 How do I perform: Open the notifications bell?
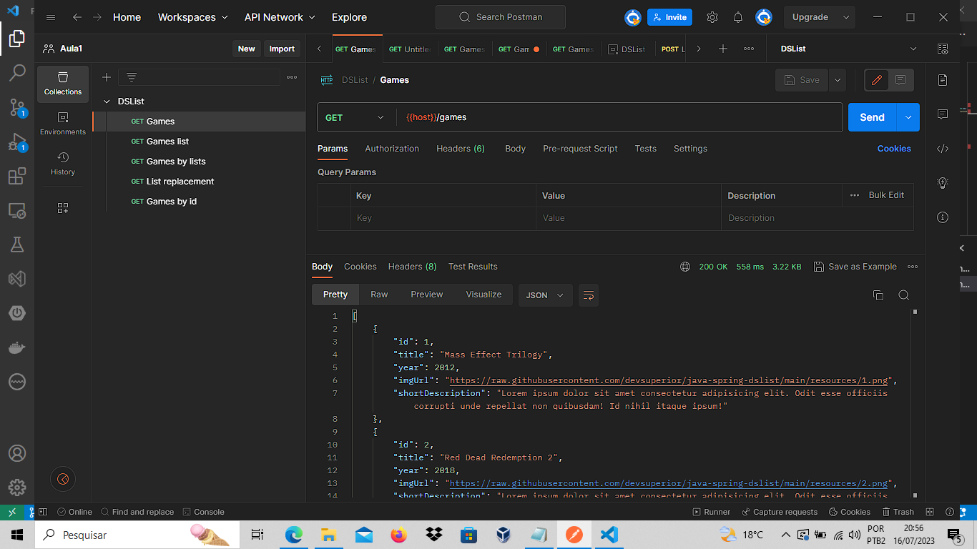tap(737, 16)
